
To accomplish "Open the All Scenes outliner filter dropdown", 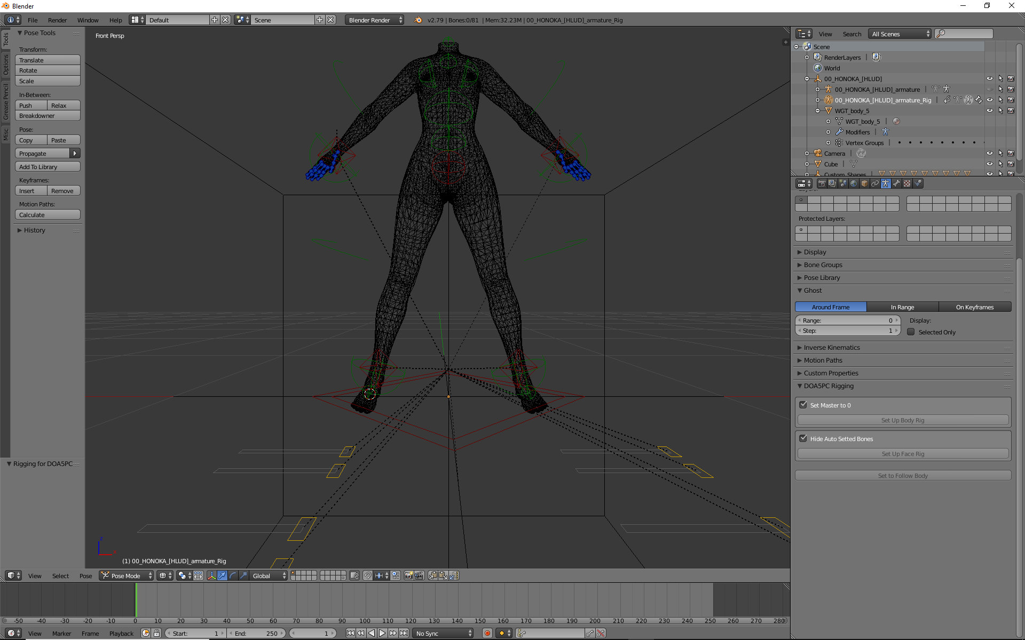I will pyautogui.click(x=900, y=34).
